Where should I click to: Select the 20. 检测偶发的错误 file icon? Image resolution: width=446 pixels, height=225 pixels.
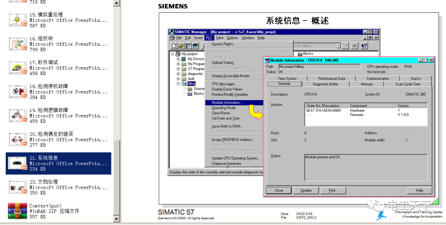point(18,139)
